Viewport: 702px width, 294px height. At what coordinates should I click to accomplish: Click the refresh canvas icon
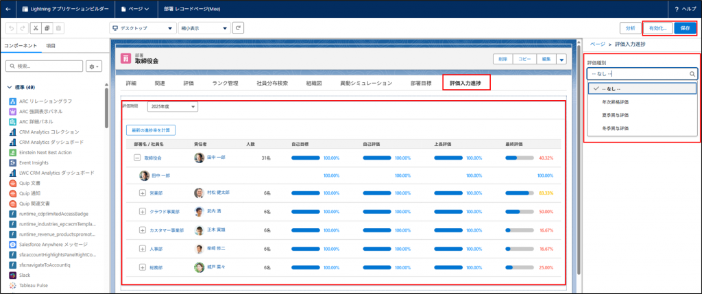point(238,28)
